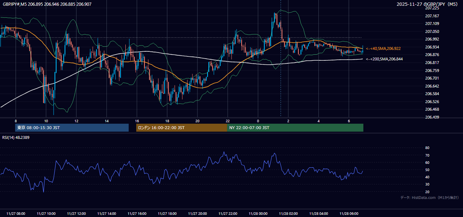Click the 11/28 06:00 time label

coord(349,214)
